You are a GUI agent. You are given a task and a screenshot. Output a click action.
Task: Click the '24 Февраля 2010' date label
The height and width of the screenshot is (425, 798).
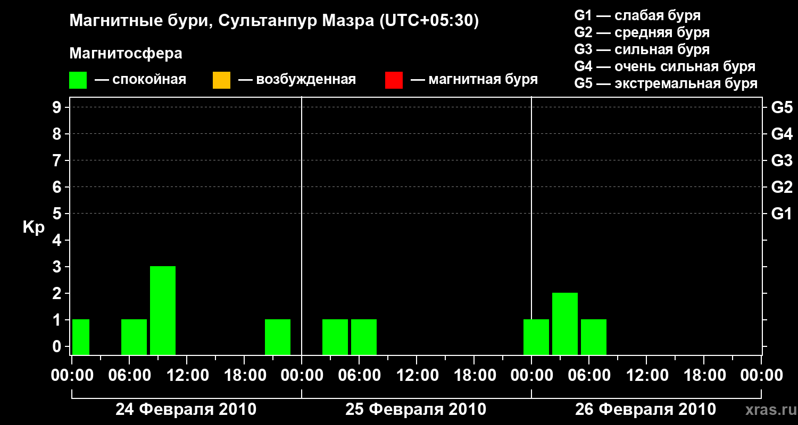[186, 410]
